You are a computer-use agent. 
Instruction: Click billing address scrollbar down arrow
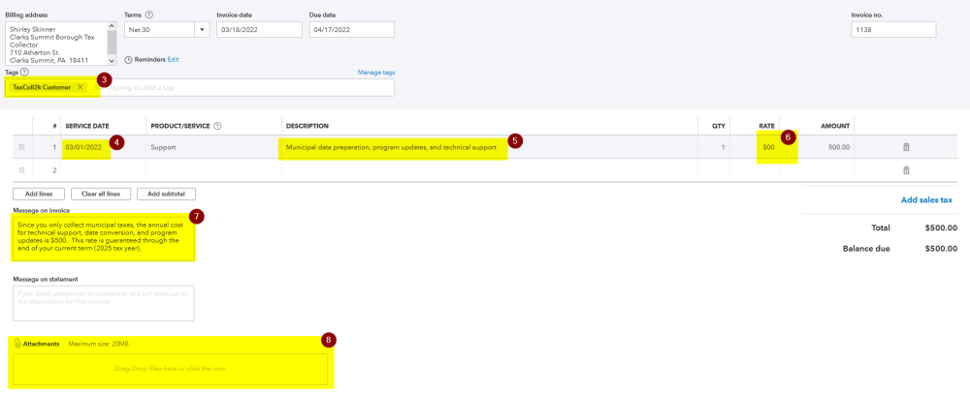pyautogui.click(x=112, y=60)
